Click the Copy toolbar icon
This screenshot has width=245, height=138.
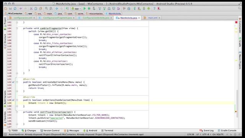36,8
